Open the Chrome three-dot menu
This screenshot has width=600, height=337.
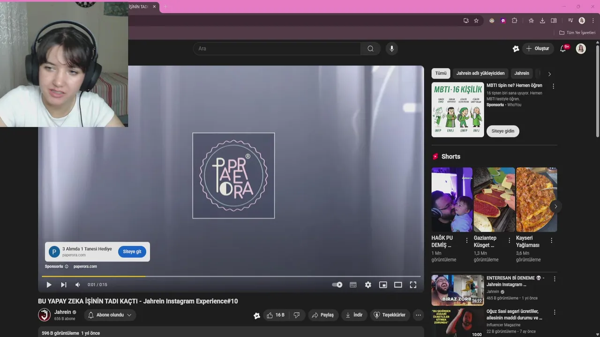[x=593, y=21]
